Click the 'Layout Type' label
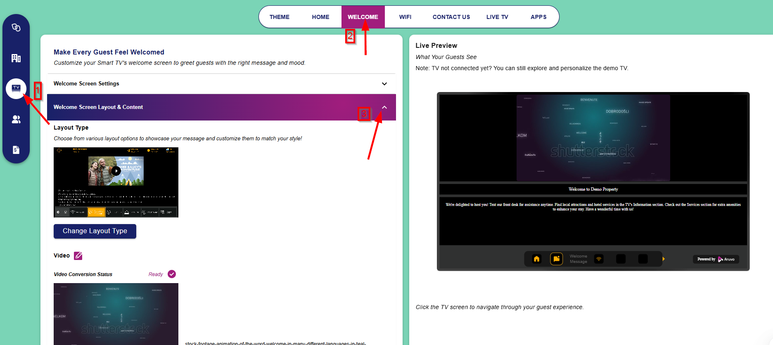The image size is (773, 345). click(x=71, y=128)
